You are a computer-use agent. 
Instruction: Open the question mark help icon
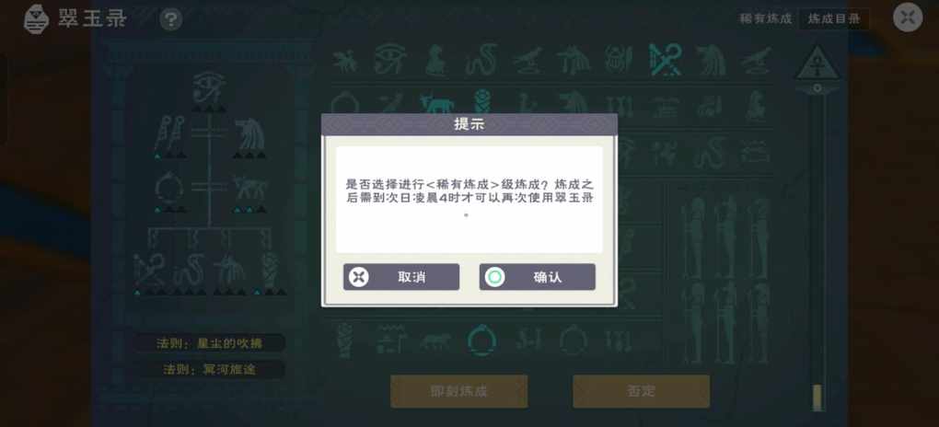point(170,19)
